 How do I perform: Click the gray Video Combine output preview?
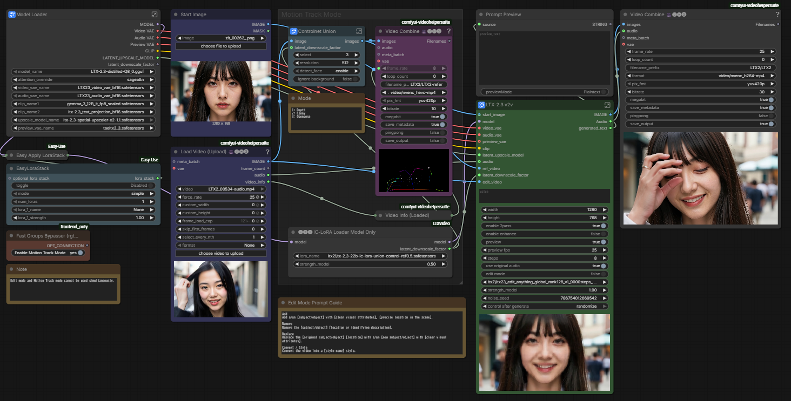(701, 179)
